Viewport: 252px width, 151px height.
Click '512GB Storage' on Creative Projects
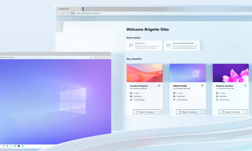click(139, 100)
